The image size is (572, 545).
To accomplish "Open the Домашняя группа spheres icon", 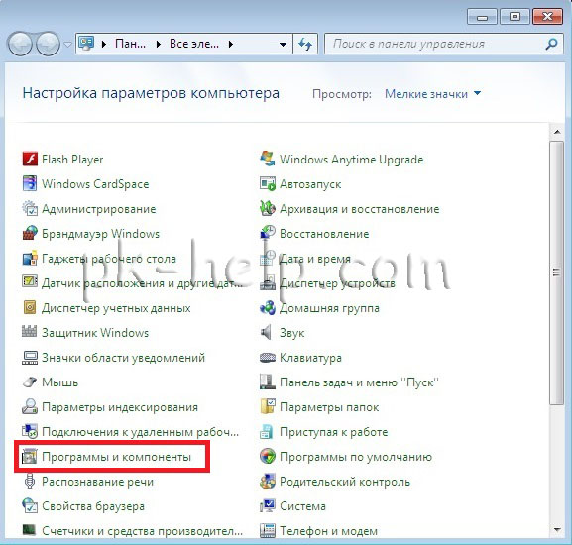I will pyautogui.click(x=268, y=308).
